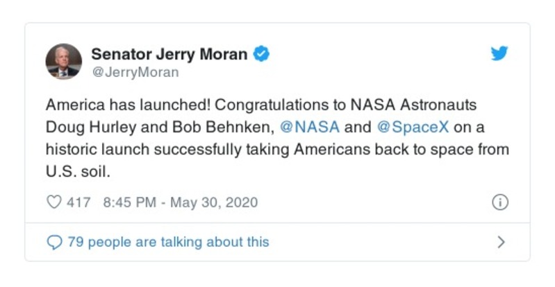Expand the conversation with the right chevron
Viewport: 555px width, 287px height.
[x=501, y=242]
